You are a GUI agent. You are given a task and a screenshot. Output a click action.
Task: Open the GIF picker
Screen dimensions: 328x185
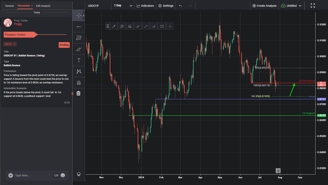[x=56, y=176]
